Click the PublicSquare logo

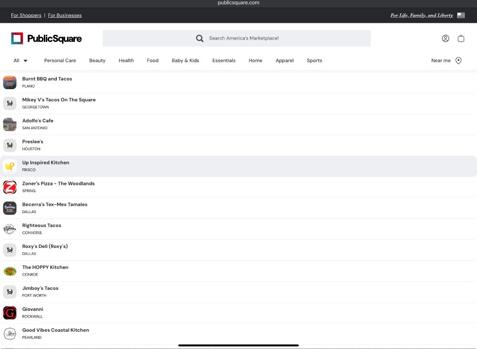(x=46, y=39)
